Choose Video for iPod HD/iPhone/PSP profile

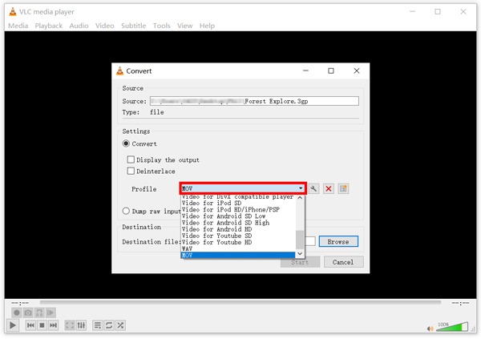pos(238,209)
